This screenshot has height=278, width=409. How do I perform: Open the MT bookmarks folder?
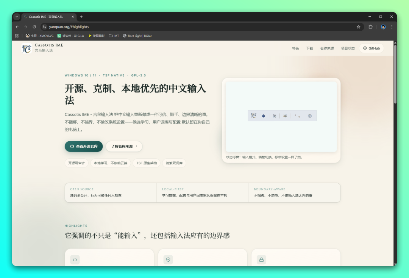(114, 36)
